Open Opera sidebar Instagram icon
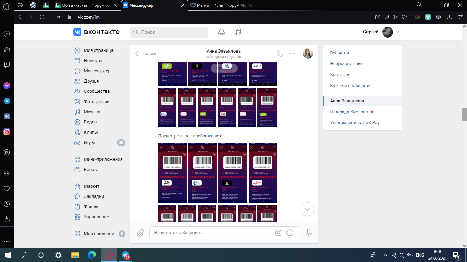The height and width of the screenshot is (262, 467). 7,132
